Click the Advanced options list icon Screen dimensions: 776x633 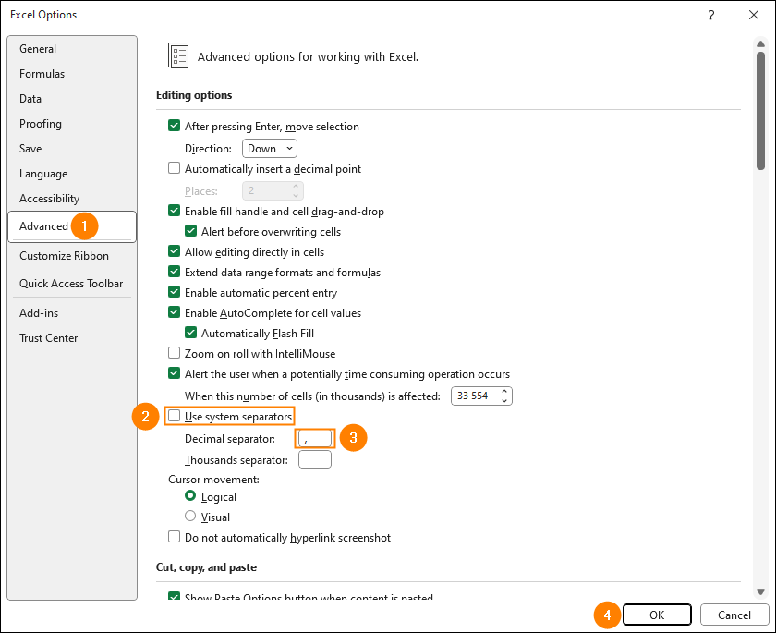point(177,55)
